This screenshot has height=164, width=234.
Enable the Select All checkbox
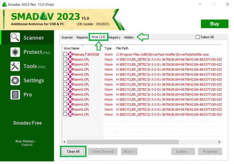tap(197, 37)
